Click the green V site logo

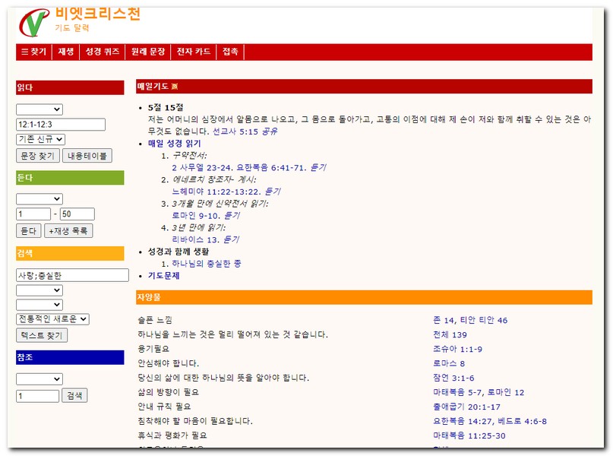[33, 23]
